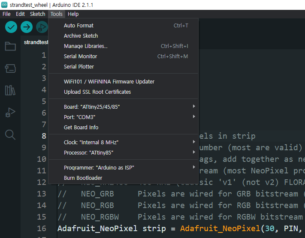Open the Sketchbook folder sidebar icon
The image size is (305, 238).
10,46
